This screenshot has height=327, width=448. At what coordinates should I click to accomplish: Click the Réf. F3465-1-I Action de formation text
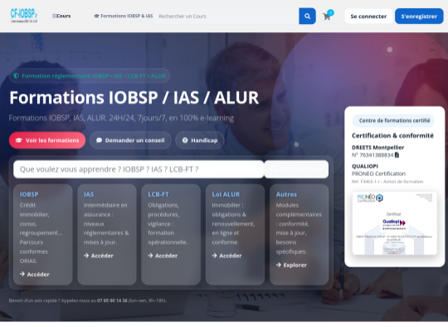coord(387,182)
